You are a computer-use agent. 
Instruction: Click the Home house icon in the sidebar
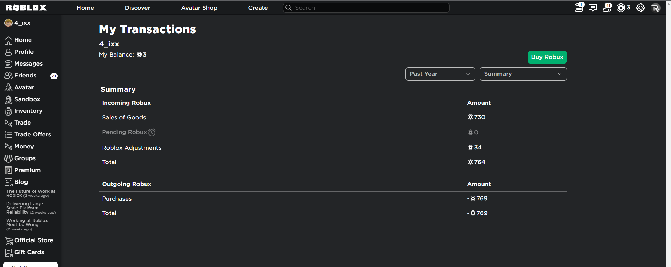coord(8,40)
